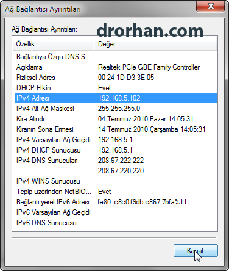Image resolution: width=229 pixels, height=271 pixels.
Task: Select IPv4 Varsayılan Ağ Geçidi row
Action: pos(116,140)
